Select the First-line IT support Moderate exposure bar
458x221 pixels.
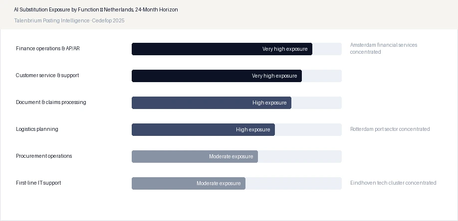[189, 183]
